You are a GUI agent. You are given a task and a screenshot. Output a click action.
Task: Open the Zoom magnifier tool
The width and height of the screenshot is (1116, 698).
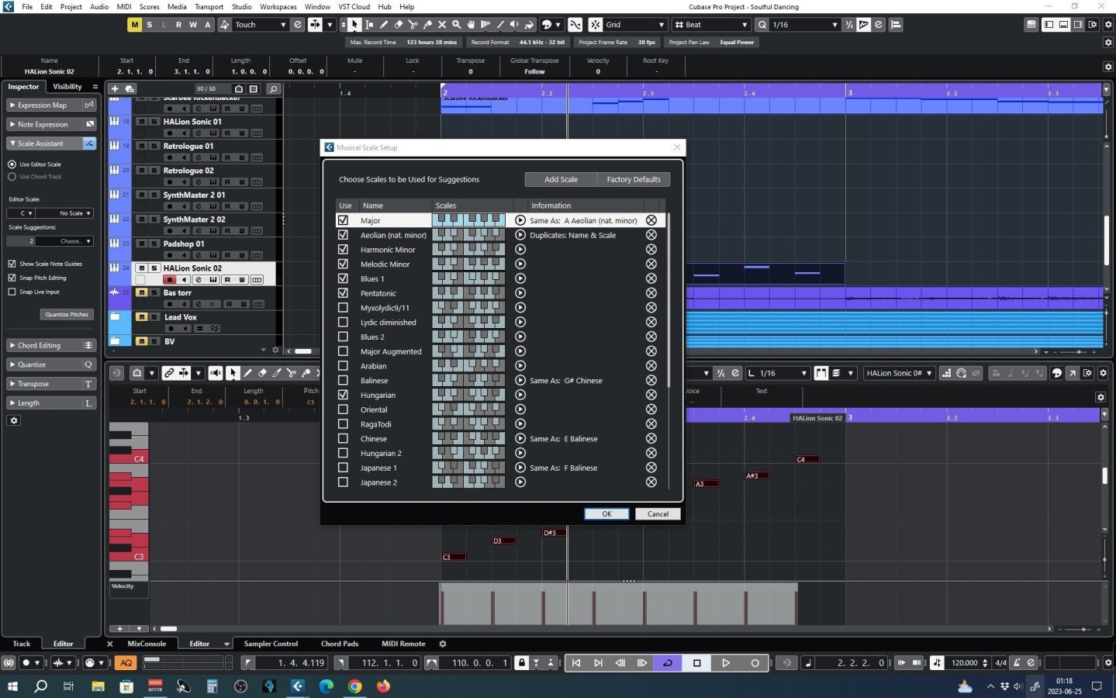coord(456,24)
